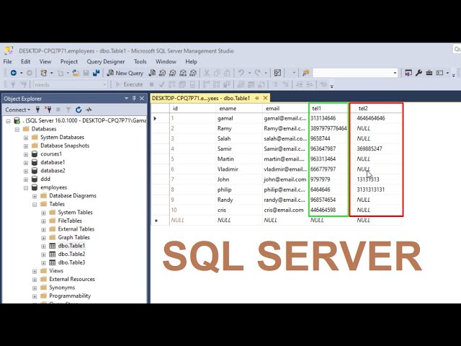Expand the Database Snapshots folder

pyautogui.click(x=26, y=146)
